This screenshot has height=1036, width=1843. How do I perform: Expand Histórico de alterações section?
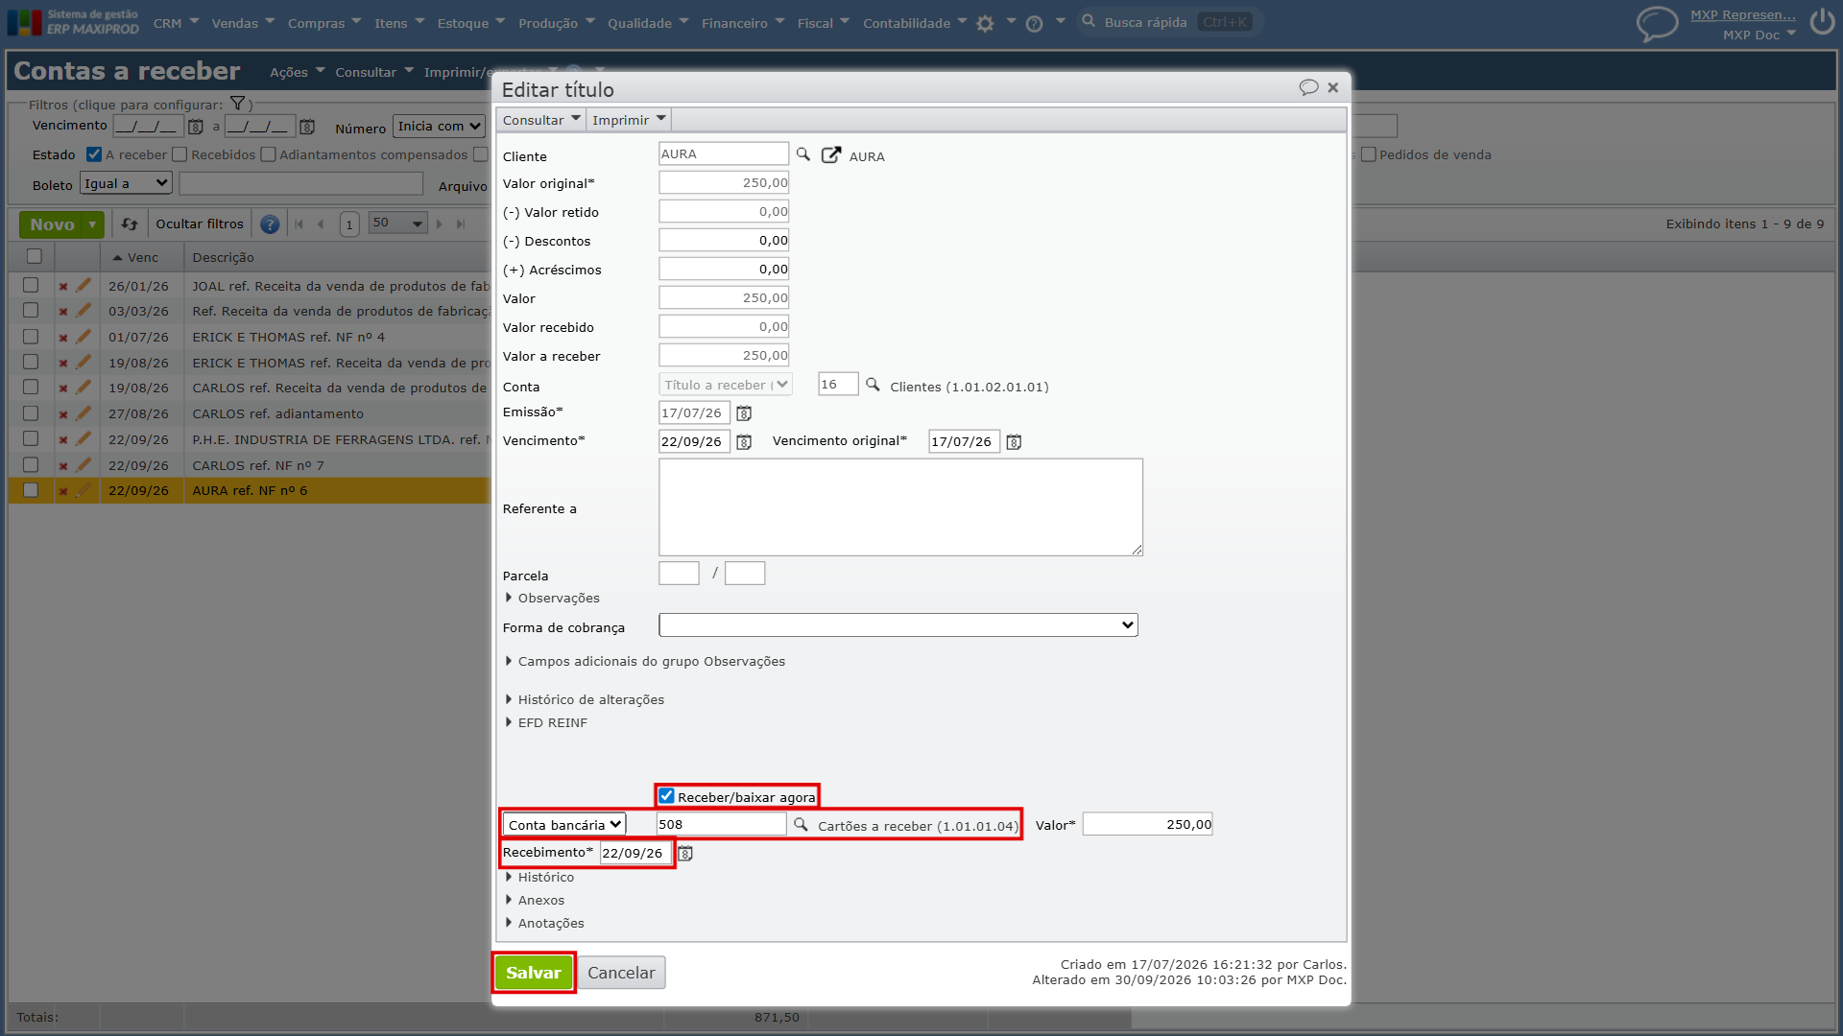point(585,699)
